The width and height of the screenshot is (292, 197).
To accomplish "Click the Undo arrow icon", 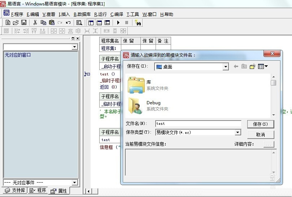I will 68,23.
